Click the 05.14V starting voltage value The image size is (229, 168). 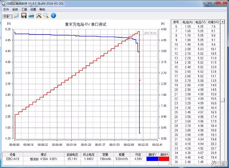pos(72,159)
